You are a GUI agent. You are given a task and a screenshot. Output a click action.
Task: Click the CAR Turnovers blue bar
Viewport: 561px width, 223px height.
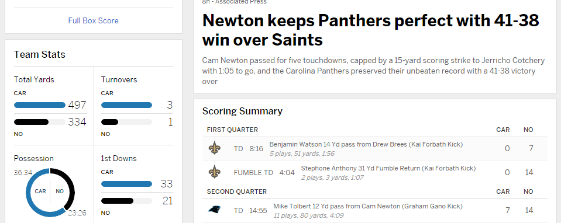[x=127, y=105]
